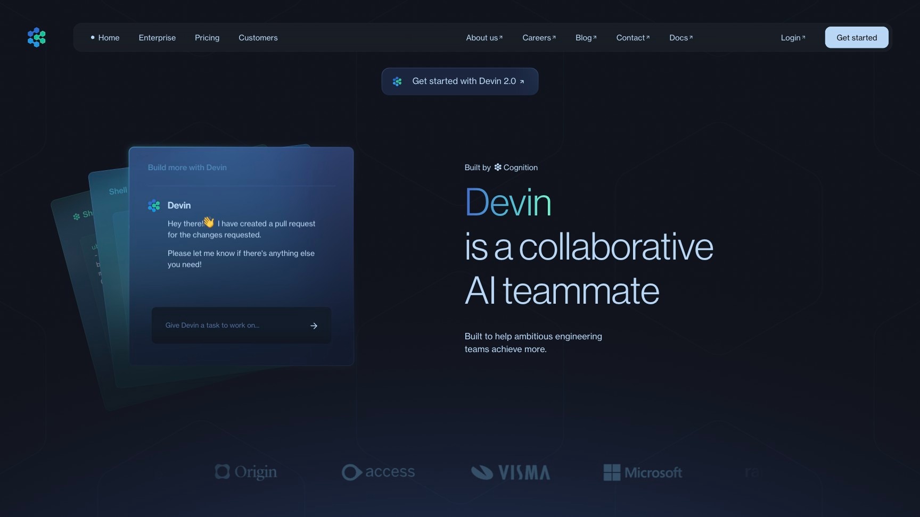This screenshot has width=920, height=517.
Task: Click the Cognition logo in the top-left corner
Action: click(x=36, y=37)
